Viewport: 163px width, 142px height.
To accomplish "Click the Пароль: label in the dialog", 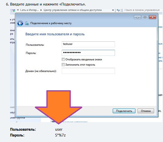I will point(31,53).
